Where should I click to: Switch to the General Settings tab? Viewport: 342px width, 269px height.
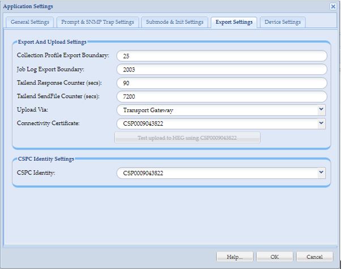30,22
